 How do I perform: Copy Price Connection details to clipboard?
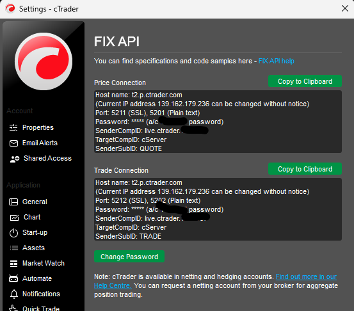pyautogui.click(x=305, y=81)
